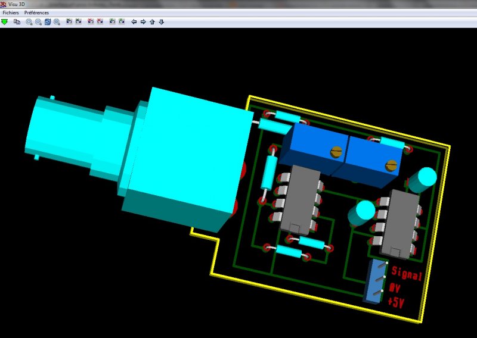
Task: Click the second rotate X axis icon
Action: click(x=79, y=22)
